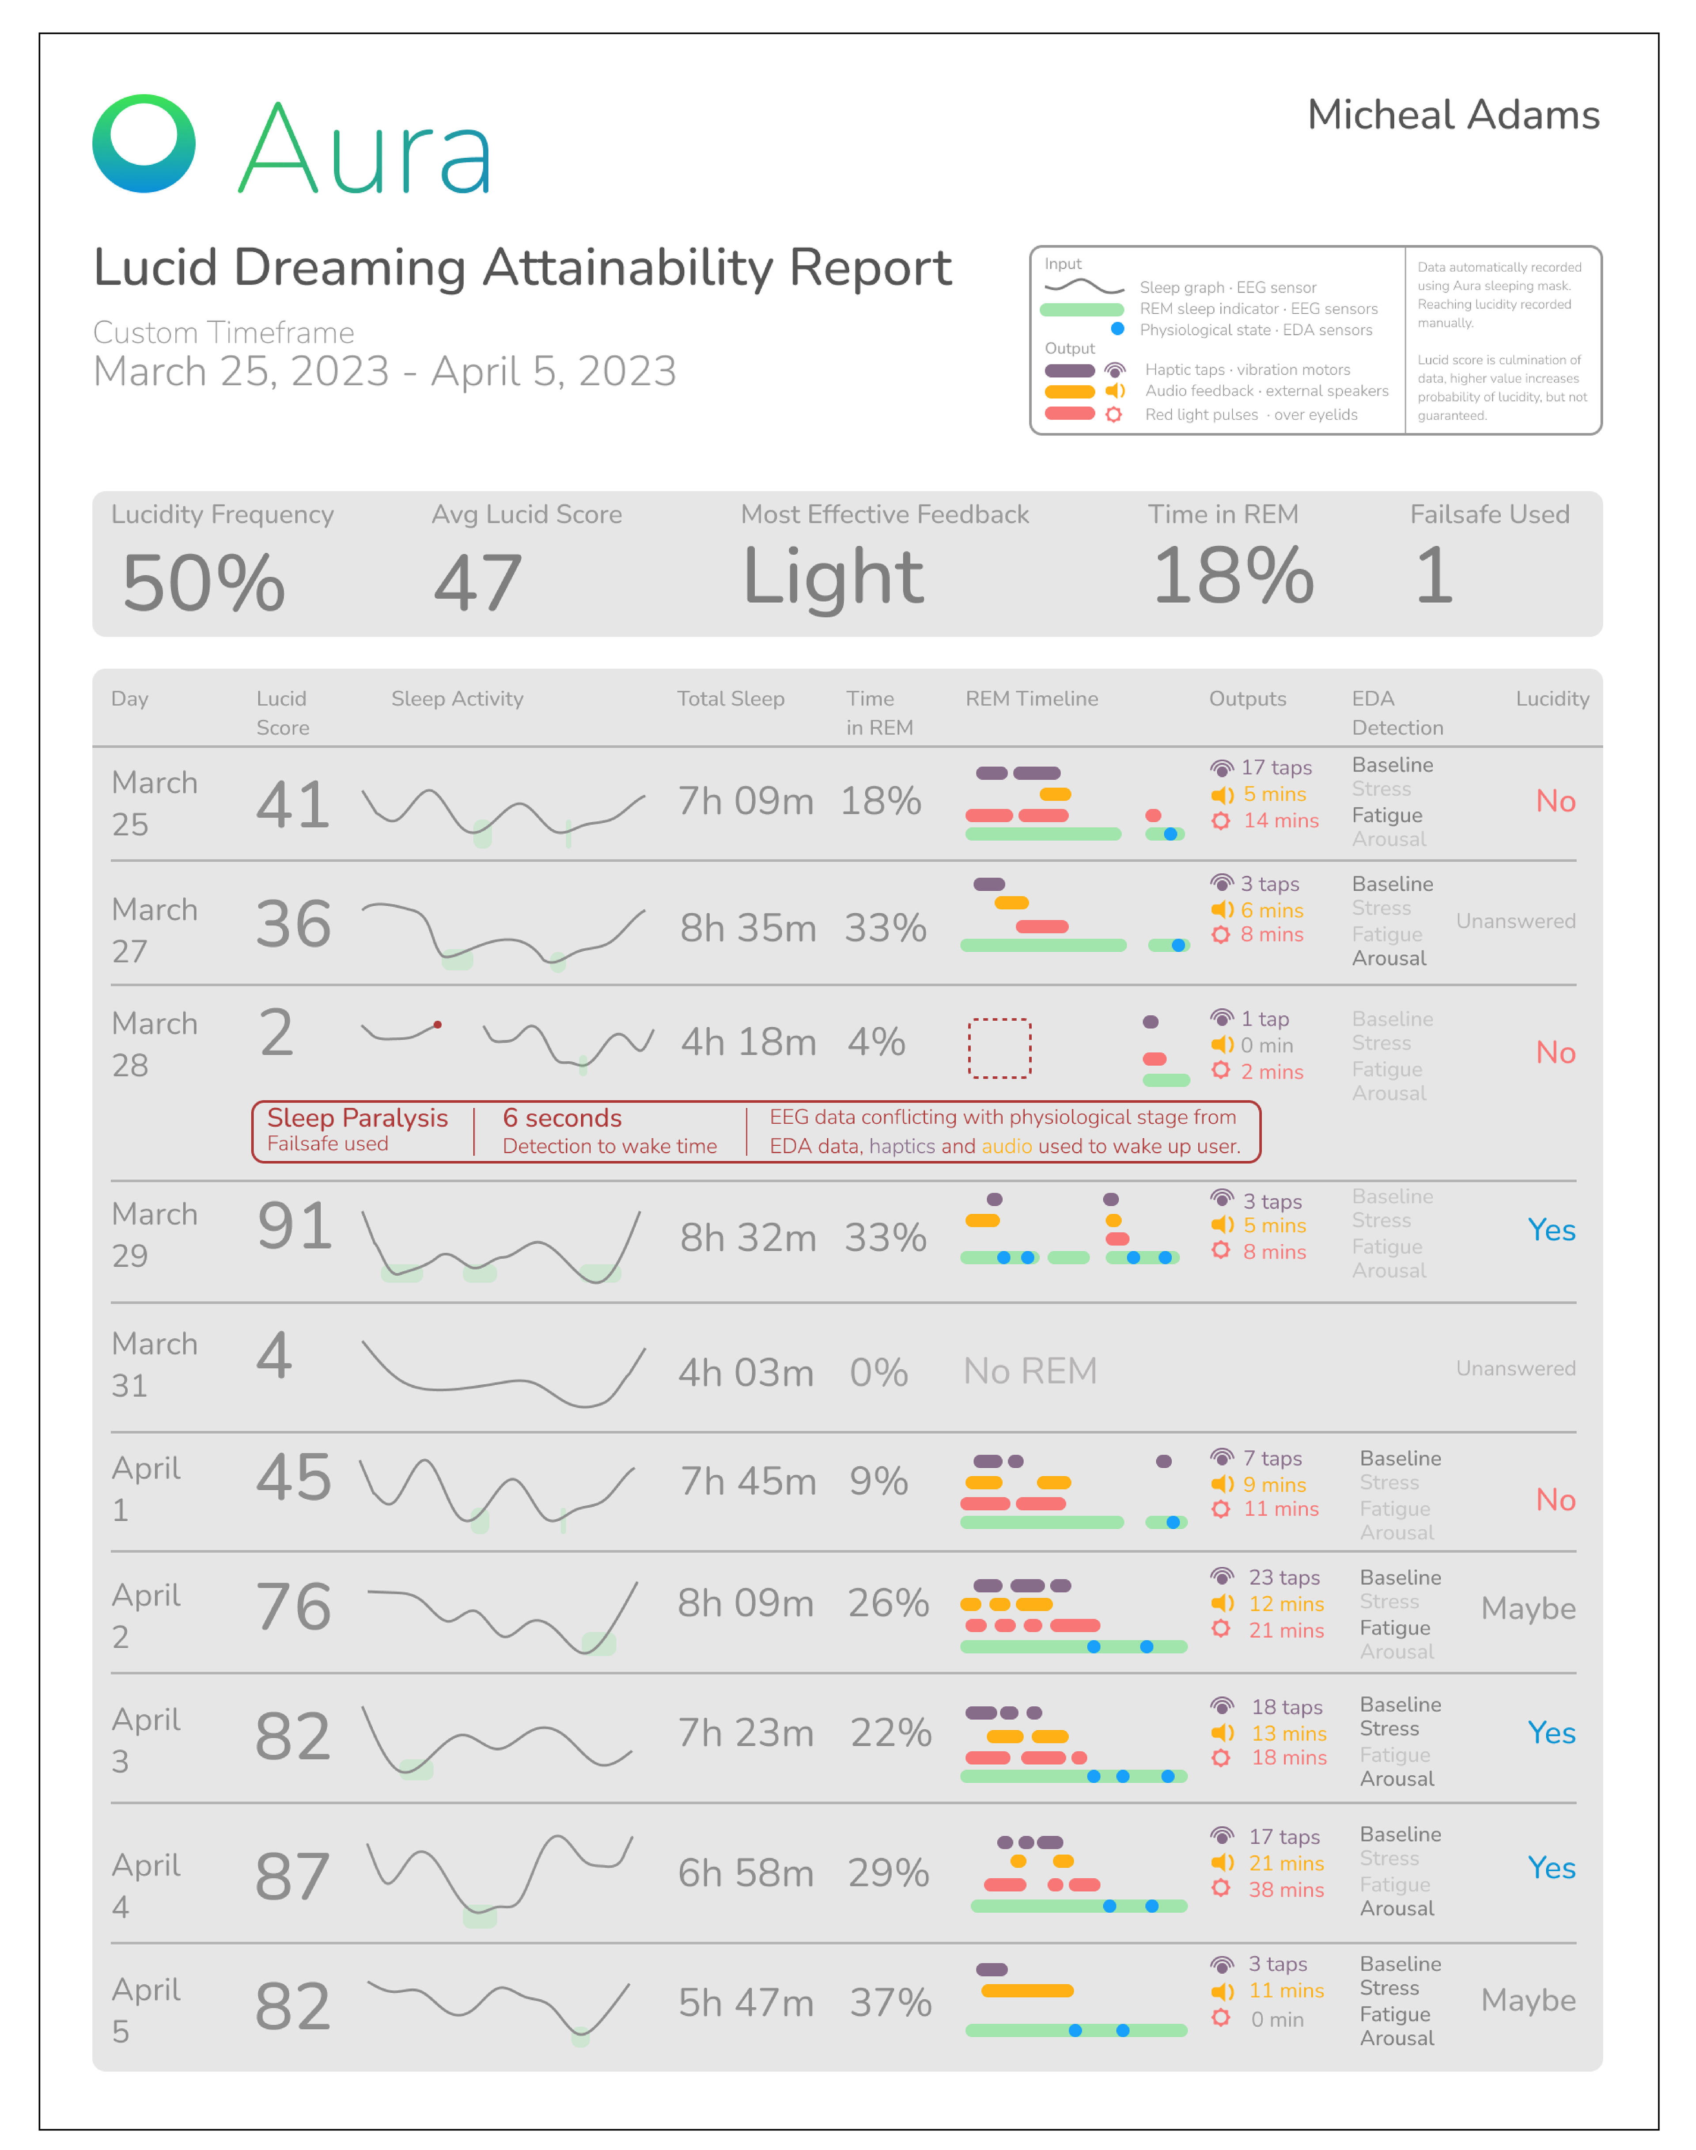Click the haptic icon in March 27 row
The image size is (1696, 2150).
click(1223, 883)
